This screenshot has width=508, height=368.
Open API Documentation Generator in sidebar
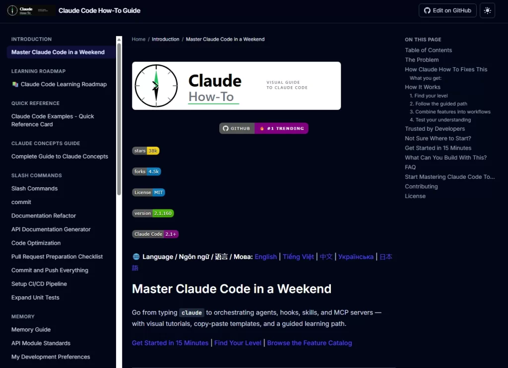51,229
